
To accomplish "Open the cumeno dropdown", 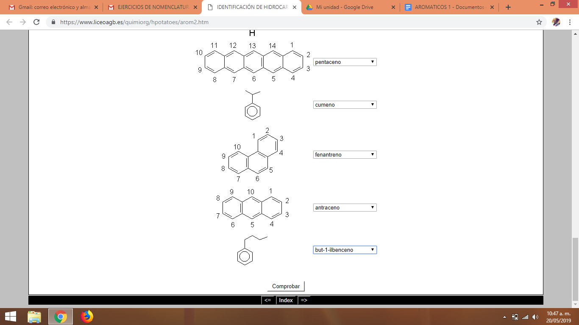I will (345, 105).
